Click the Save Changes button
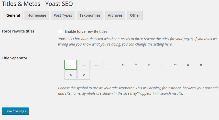 click(x=15, y=111)
